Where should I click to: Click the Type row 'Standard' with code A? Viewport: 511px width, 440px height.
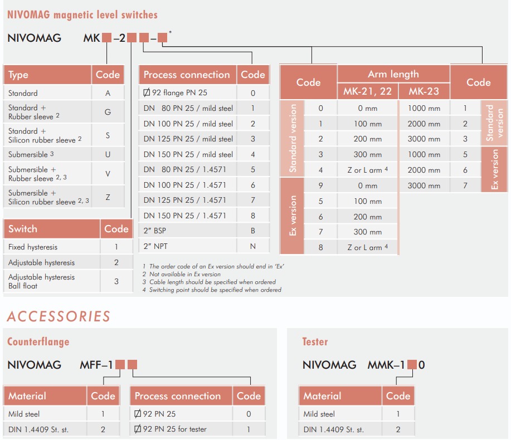coord(64,93)
